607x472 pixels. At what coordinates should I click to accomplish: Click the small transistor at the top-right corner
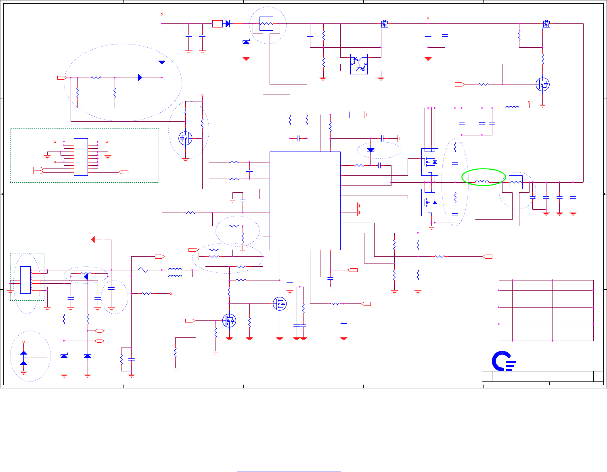[x=546, y=24]
